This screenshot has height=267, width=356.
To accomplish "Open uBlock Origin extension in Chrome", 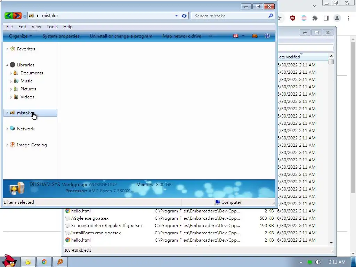I will tap(293, 18).
